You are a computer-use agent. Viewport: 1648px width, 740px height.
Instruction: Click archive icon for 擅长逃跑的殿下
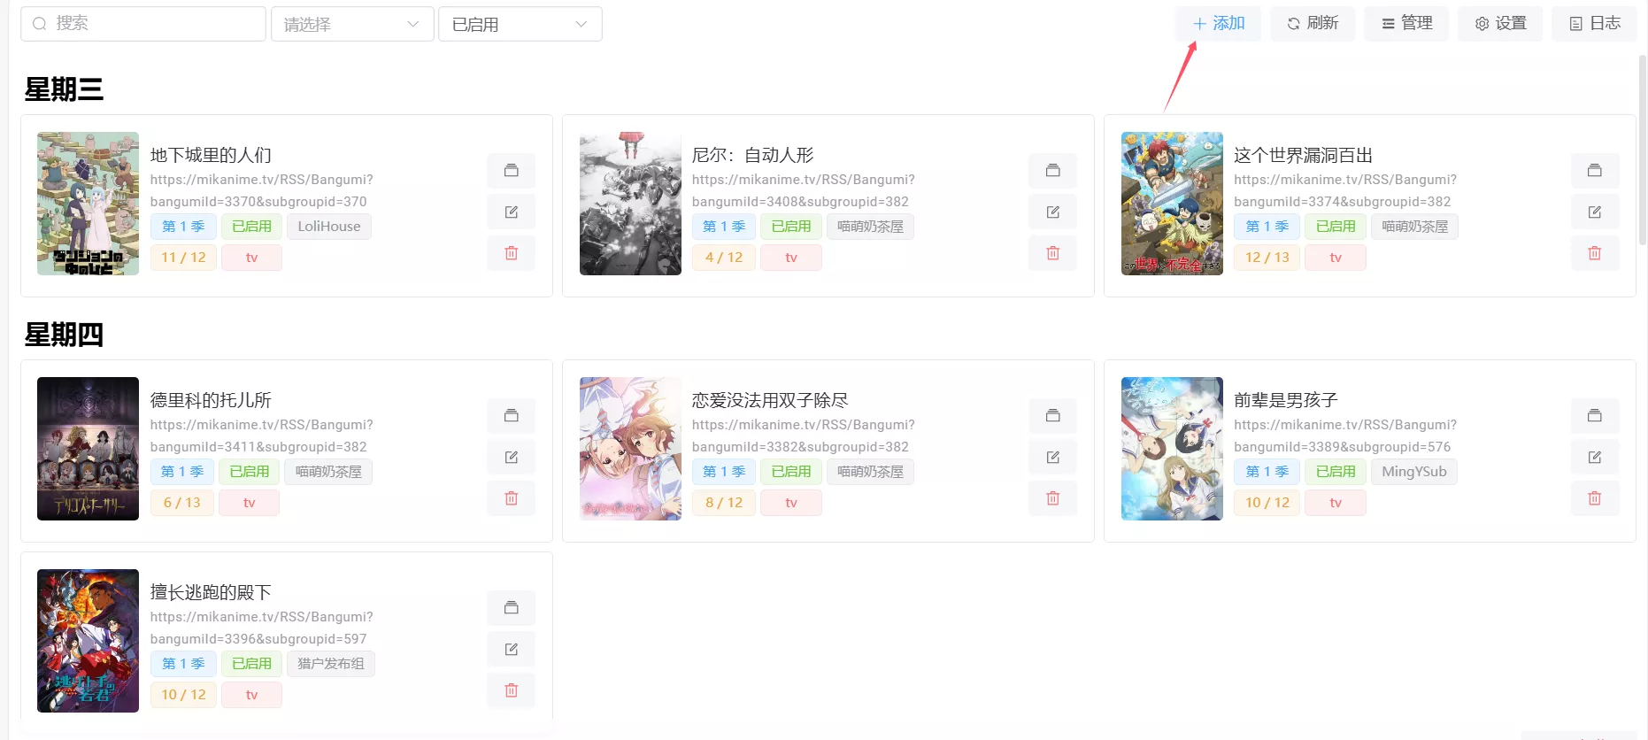point(511,607)
